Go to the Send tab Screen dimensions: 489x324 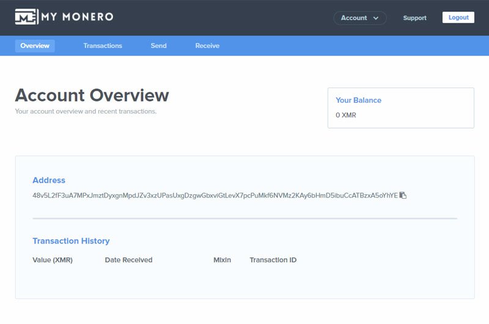point(158,46)
